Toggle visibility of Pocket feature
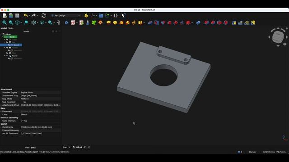 click(7, 56)
